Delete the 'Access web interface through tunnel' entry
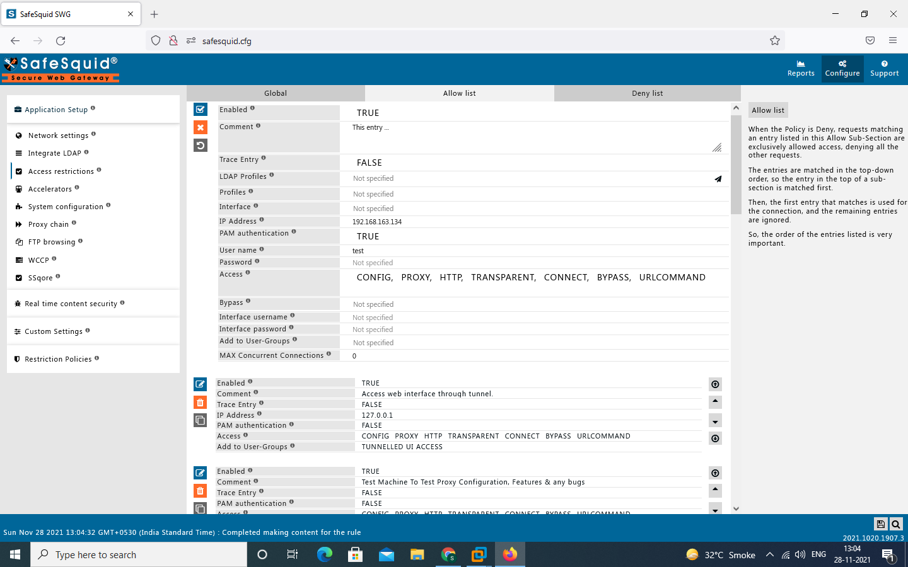The width and height of the screenshot is (908, 567). click(200, 402)
